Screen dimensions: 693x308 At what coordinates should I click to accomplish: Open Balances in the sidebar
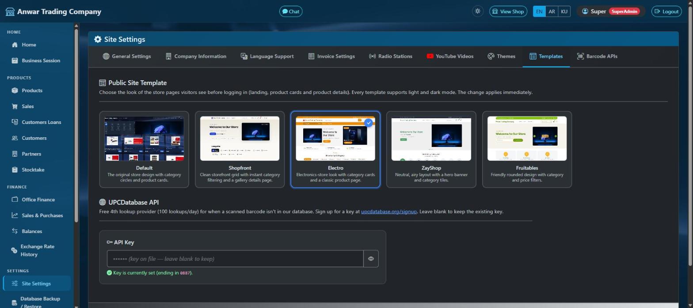click(x=37, y=231)
